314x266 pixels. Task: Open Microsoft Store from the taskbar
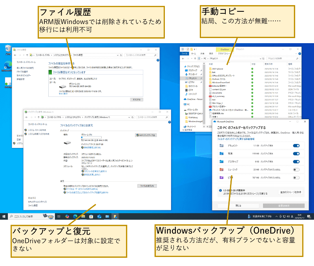tap(91, 216)
